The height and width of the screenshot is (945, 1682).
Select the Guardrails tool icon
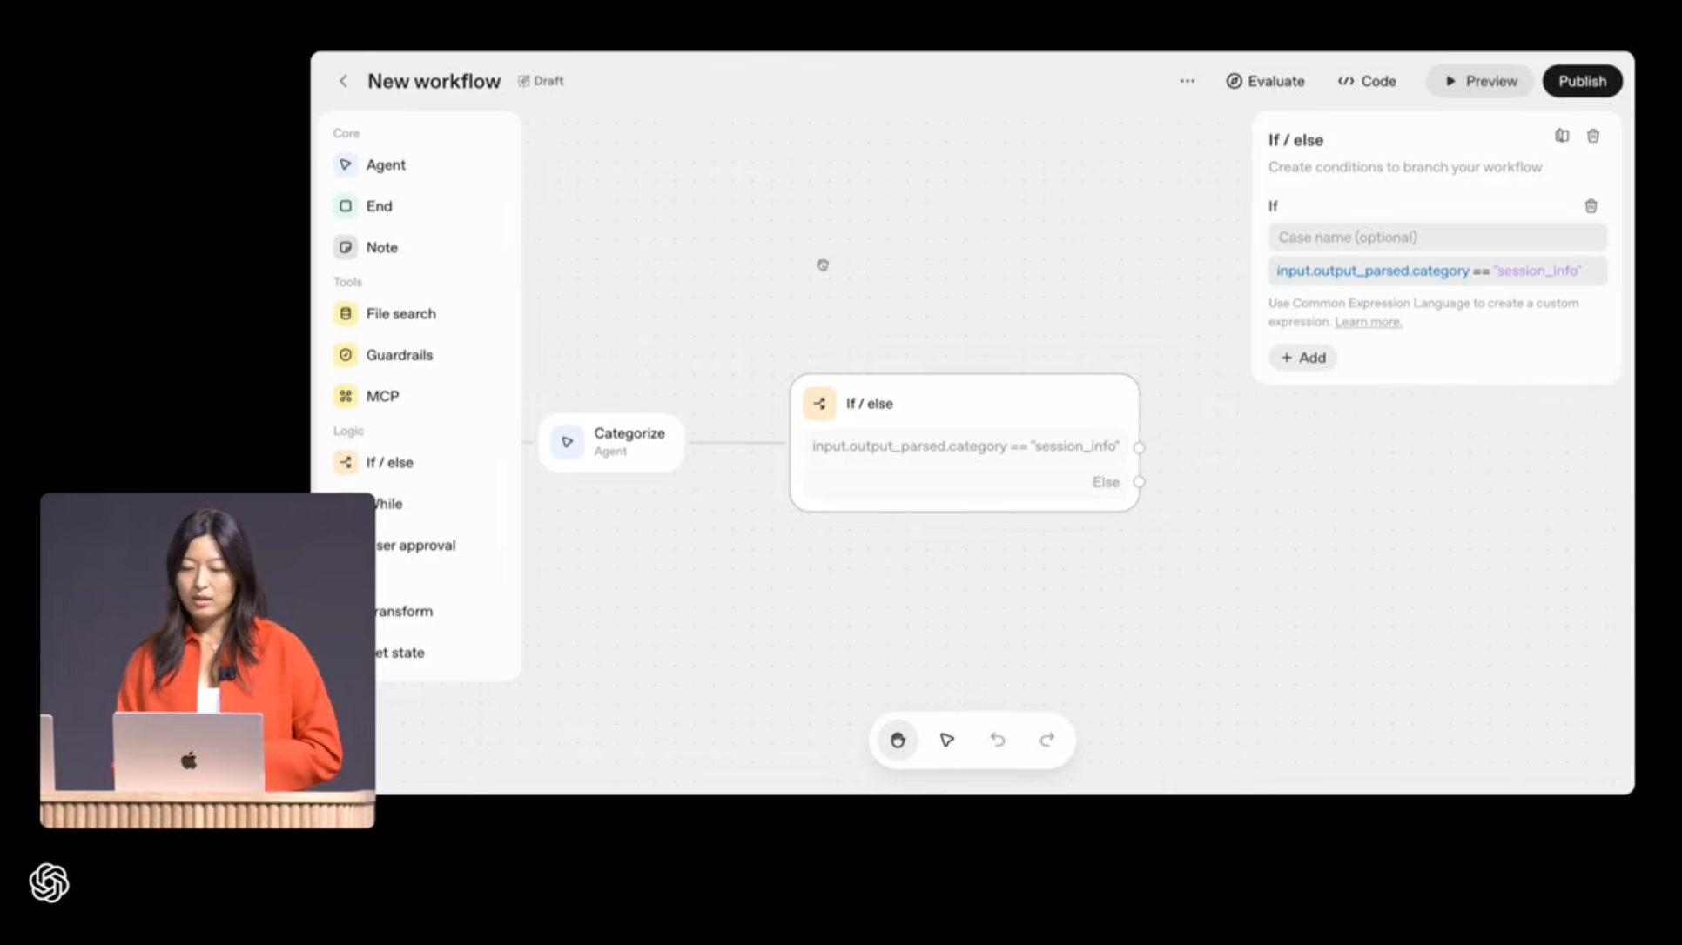point(346,355)
